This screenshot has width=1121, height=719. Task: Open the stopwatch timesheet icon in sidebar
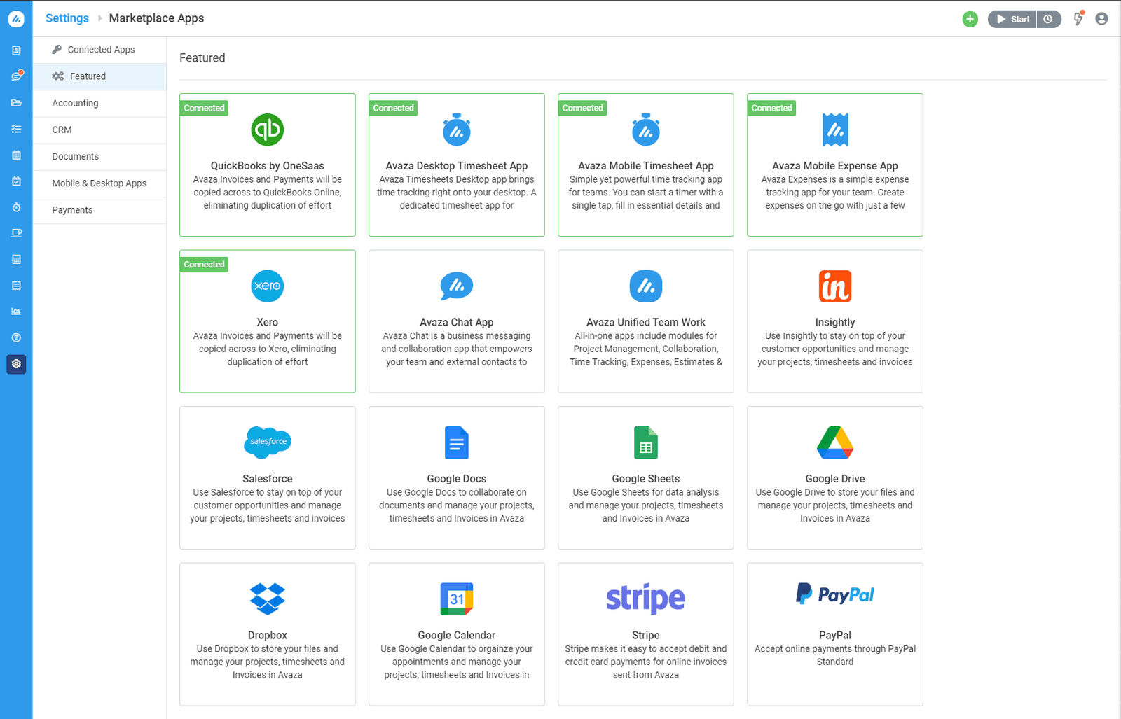[x=16, y=207]
